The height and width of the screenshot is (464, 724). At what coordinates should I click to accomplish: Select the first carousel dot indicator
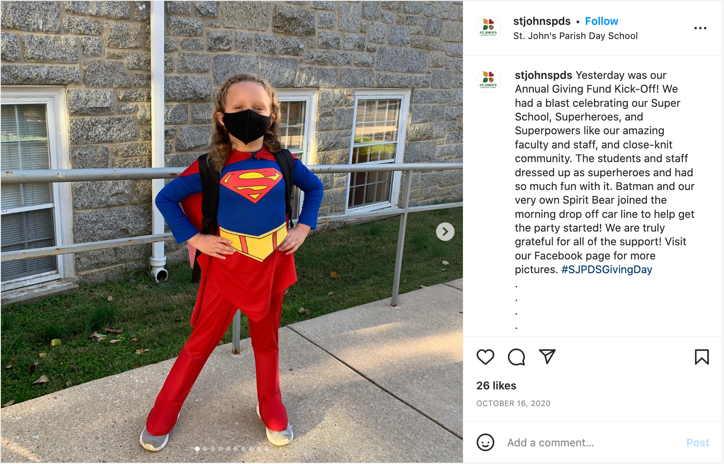197,449
